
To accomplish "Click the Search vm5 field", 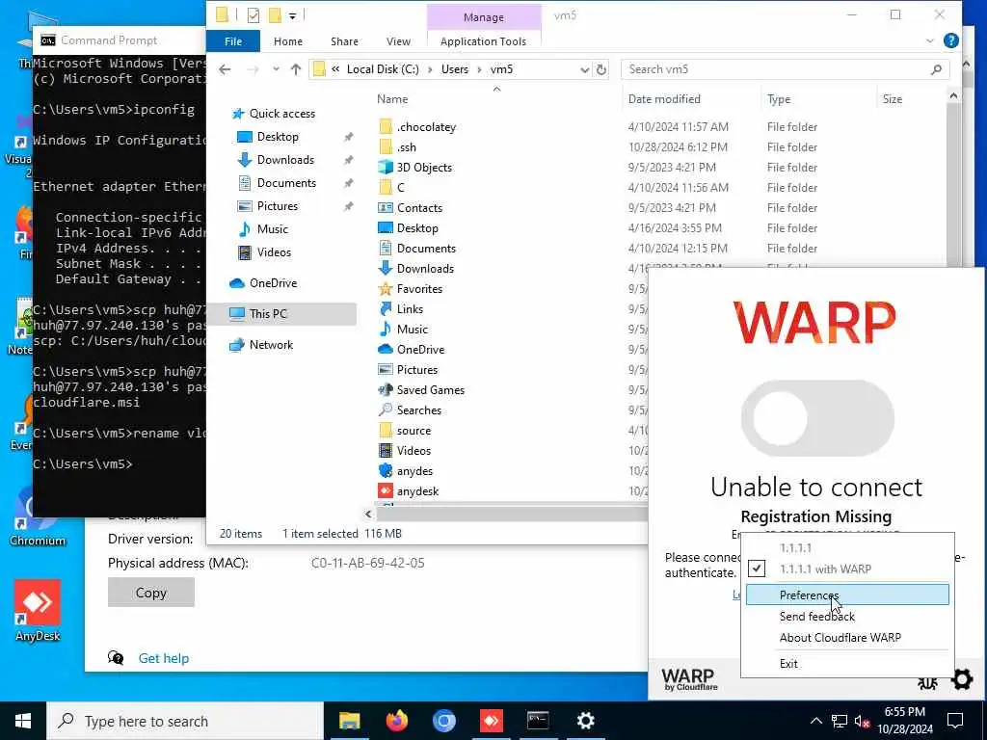I will tap(785, 69).
